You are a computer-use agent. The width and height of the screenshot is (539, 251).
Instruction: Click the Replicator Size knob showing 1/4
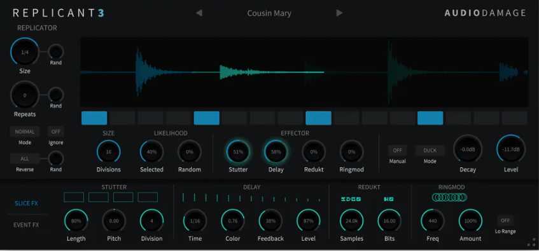coord(25,52)
